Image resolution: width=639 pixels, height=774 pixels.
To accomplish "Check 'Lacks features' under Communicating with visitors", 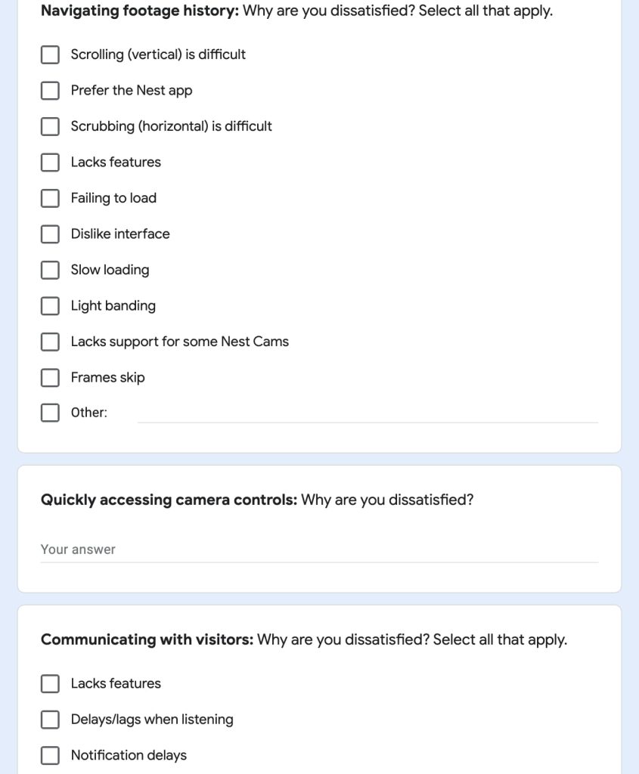I will click(50, 684).
